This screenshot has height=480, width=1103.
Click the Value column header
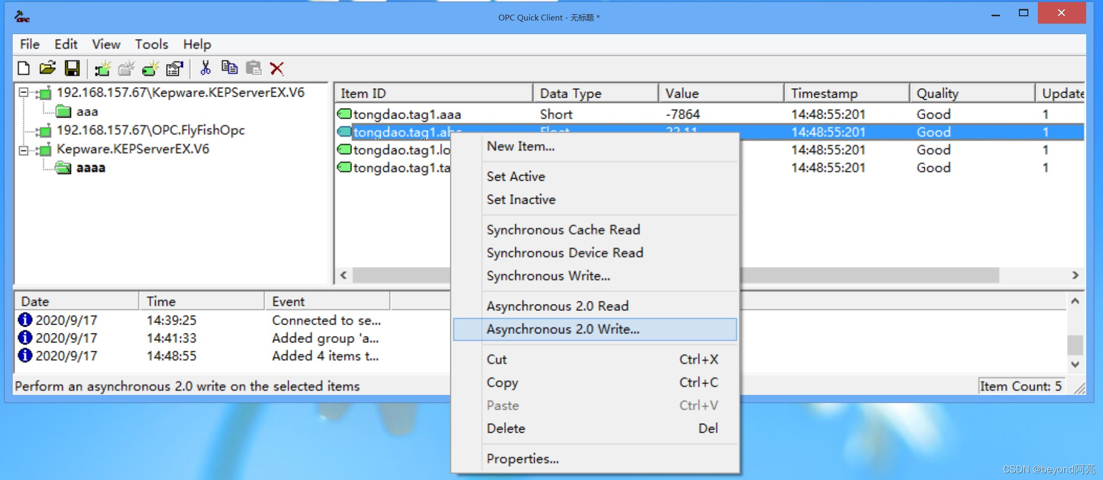pos(721,93)
